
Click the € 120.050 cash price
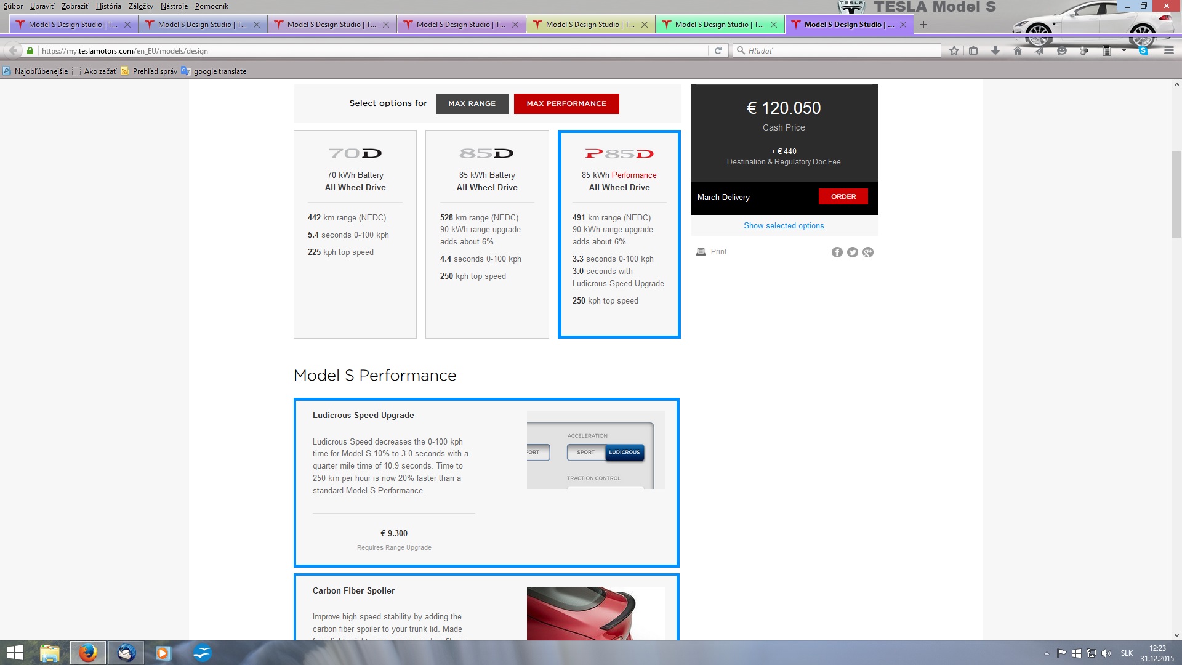click(x=784, y=108)
